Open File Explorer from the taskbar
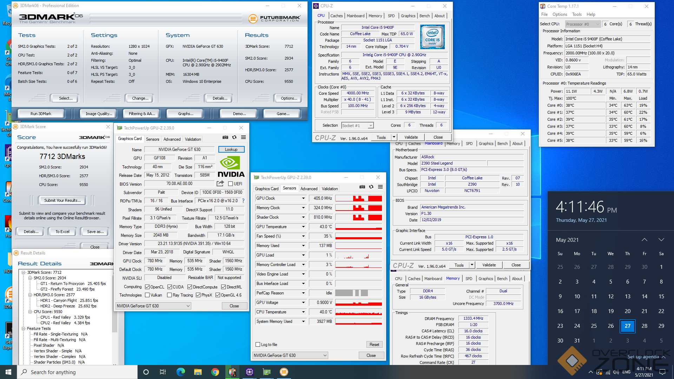This screenshot has width=674, height=379. click(198, 372)
